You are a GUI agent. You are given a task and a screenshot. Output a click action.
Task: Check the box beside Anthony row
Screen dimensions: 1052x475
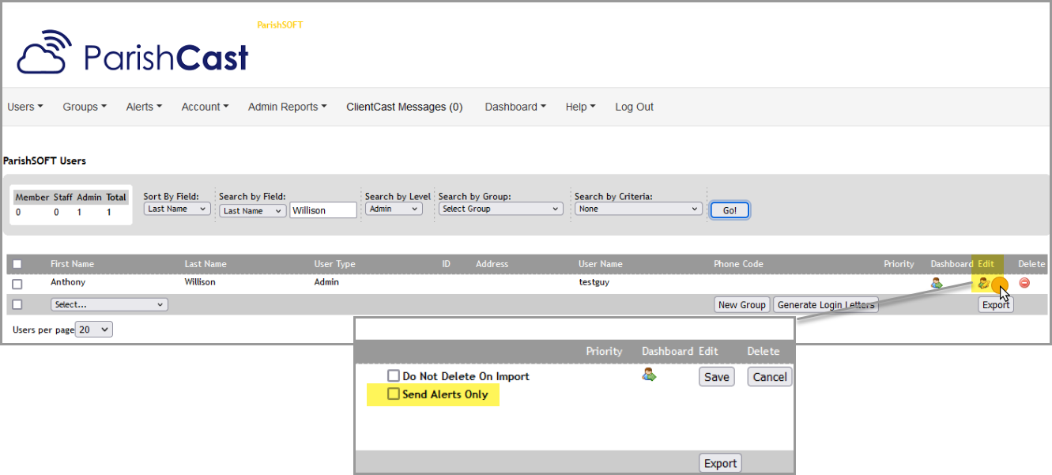[17, 284]
